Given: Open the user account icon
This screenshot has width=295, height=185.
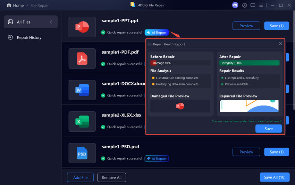Looking at the screenshot, I should click(x=244, y=5).
